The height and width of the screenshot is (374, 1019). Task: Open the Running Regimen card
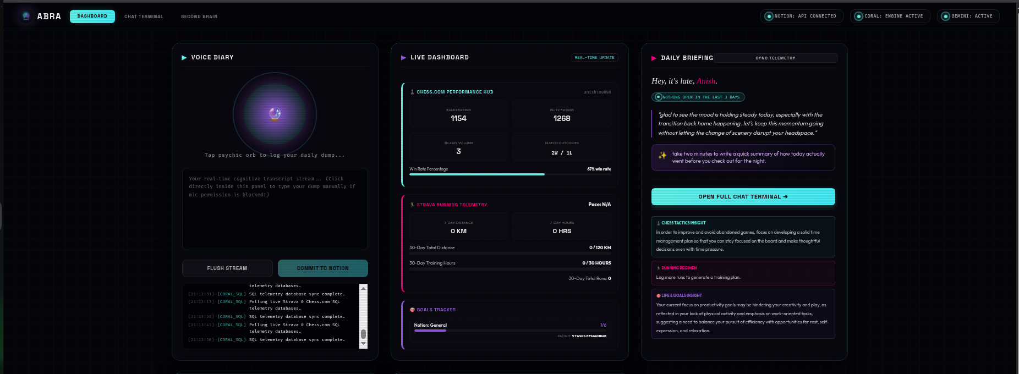tap(743, 273)
